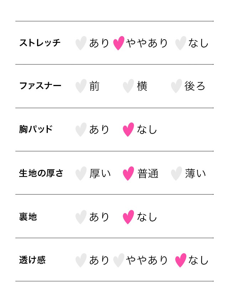Pick the heart for 生地の厚さ 薄い
The width and height of the screenshot is (228, 305).
[x=176, y=174]
